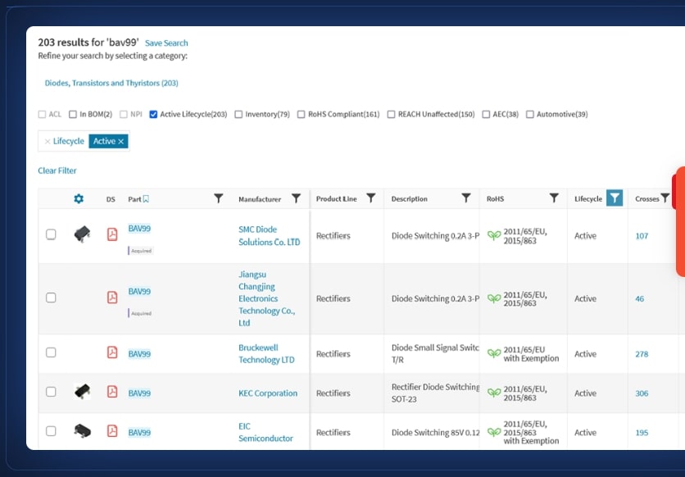Remove the Active lifecycle filter tag
The image size is (685, 477).
tap(121, 142)
